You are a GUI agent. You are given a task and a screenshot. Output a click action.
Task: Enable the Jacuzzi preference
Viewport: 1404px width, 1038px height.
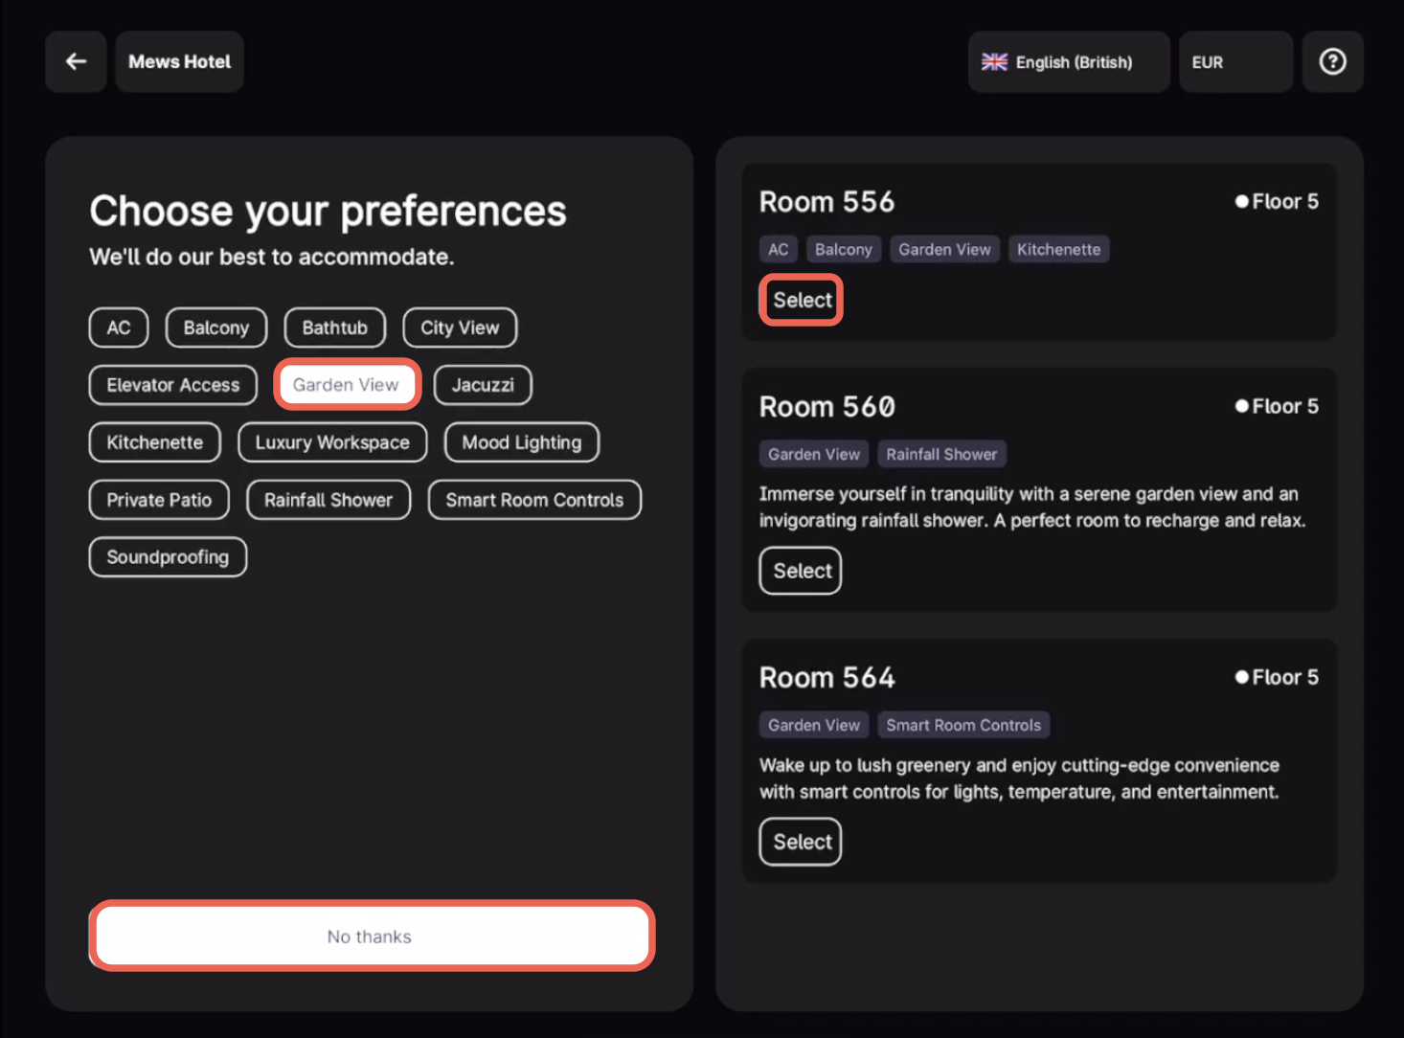483,385
